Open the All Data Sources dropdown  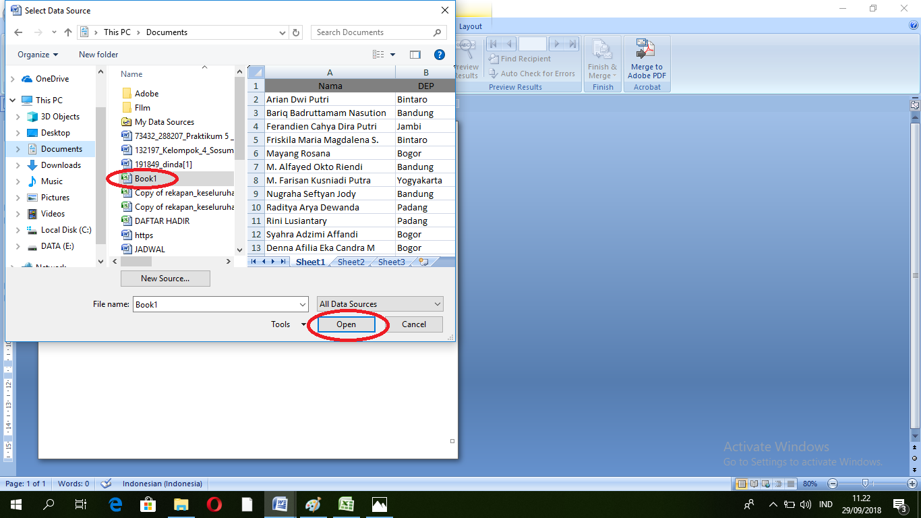point(380,304)
